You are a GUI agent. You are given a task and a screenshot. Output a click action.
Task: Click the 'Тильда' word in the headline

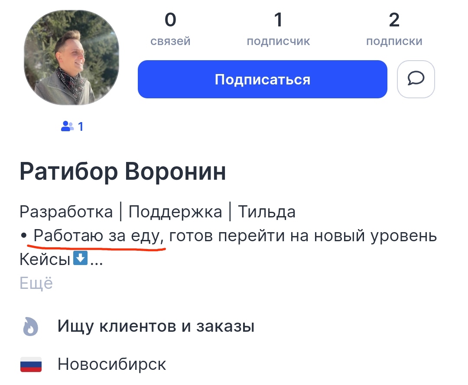267,212
